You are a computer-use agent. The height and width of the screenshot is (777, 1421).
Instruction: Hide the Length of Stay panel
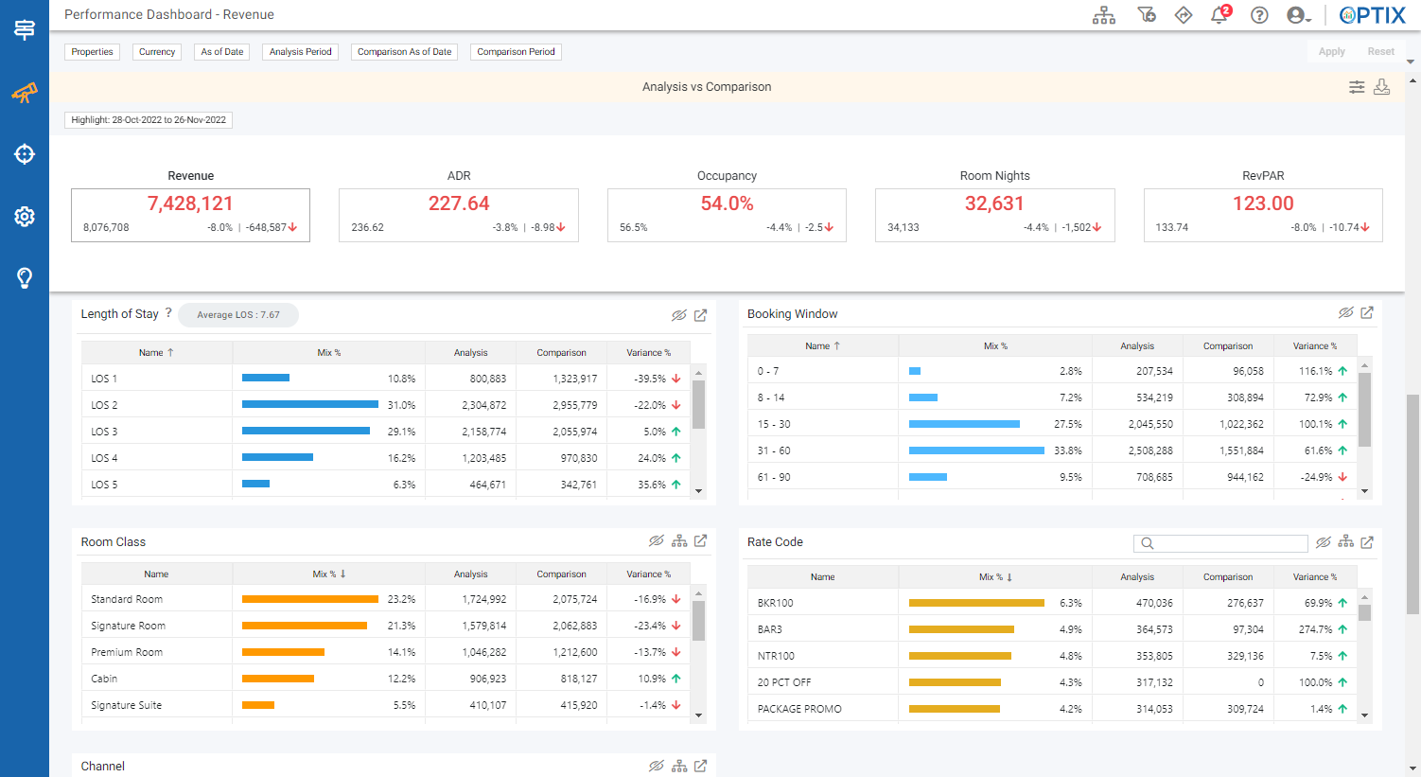point(679,315)
